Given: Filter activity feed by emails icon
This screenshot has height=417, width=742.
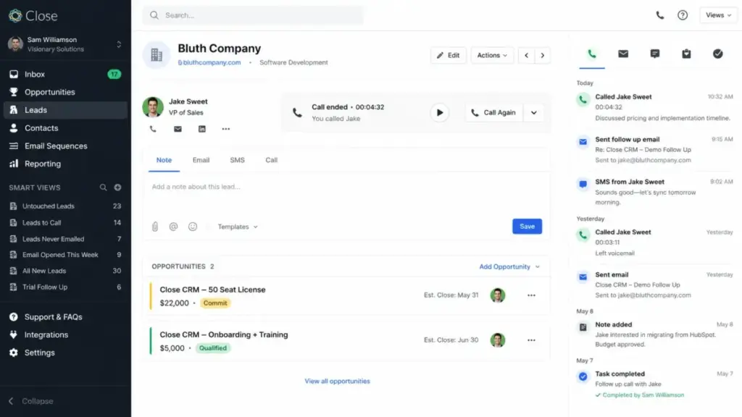Looking at the screenshot, I should [x=623, y=54].
